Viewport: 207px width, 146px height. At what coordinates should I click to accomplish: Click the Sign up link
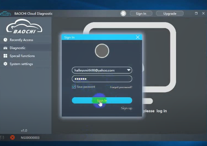tap(127, 108)
